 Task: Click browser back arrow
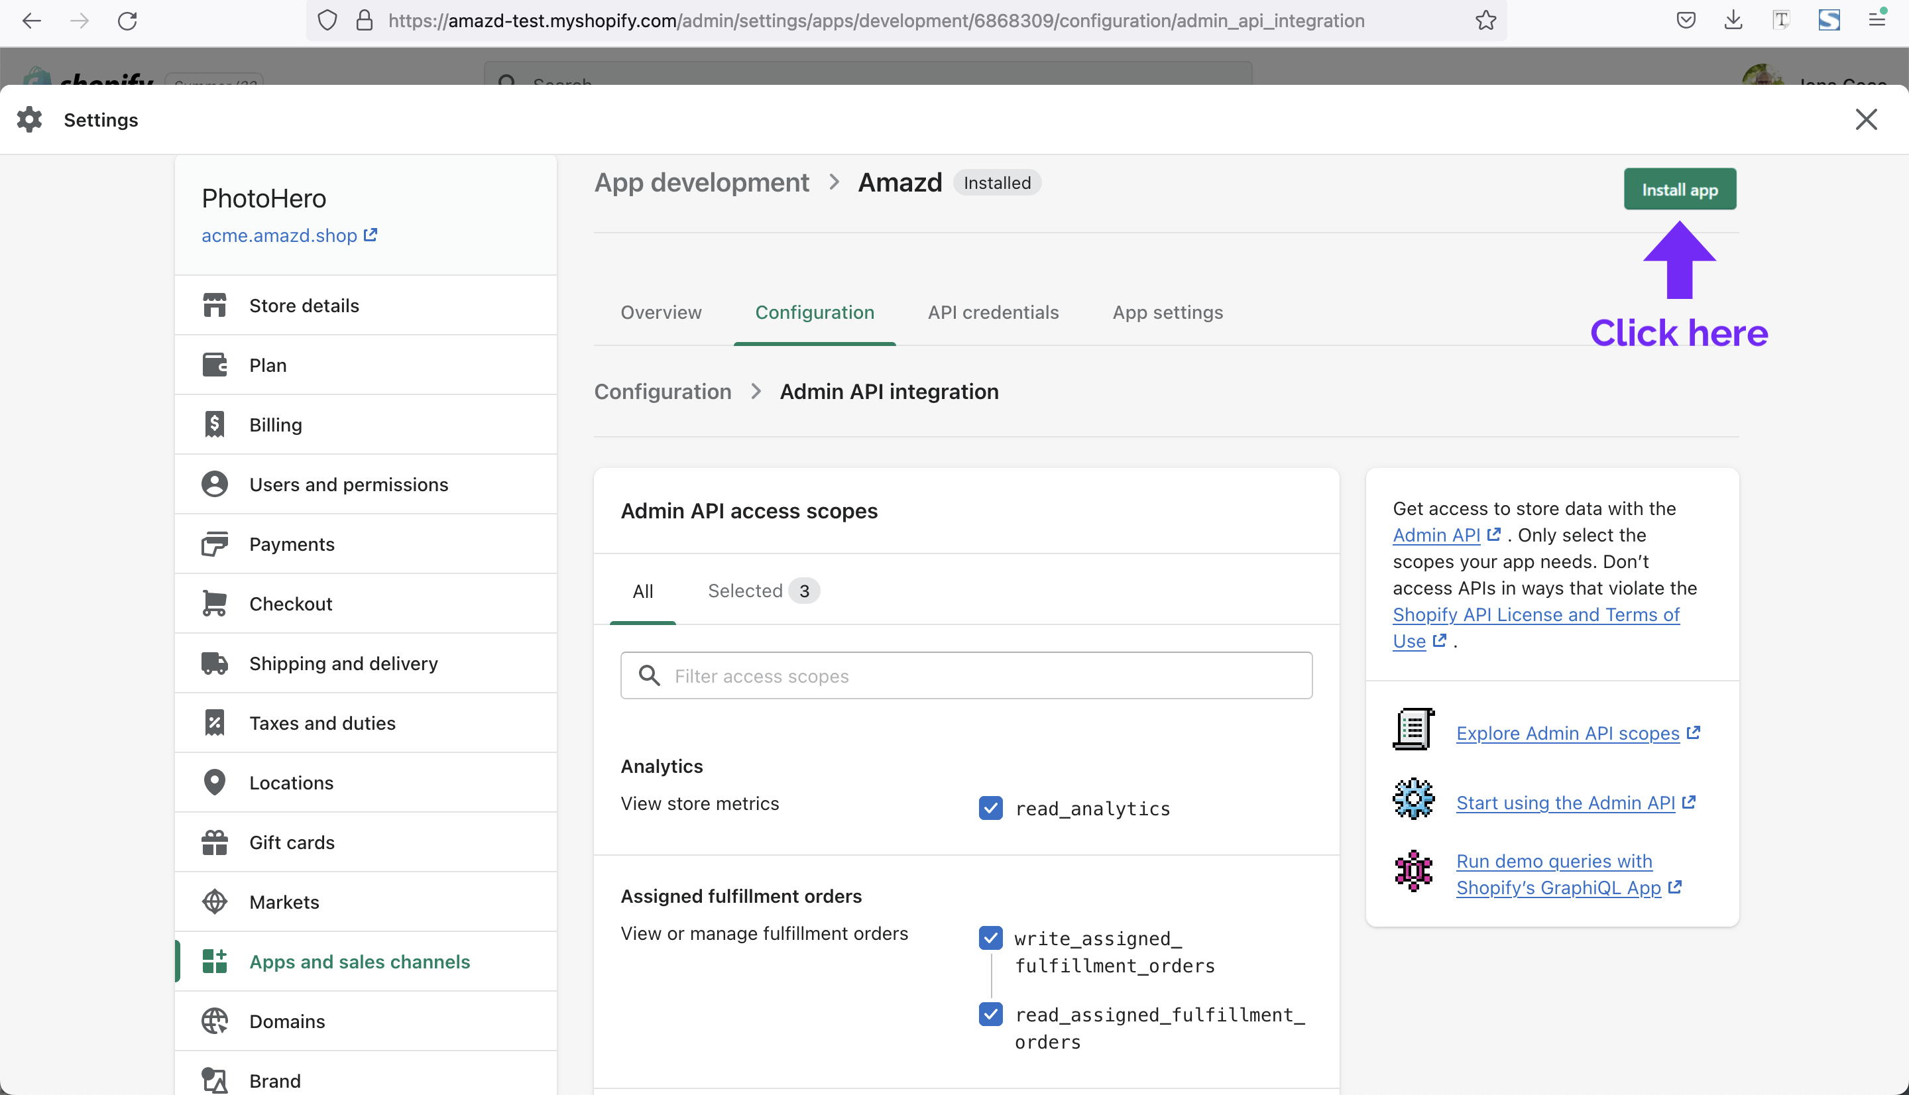32,21
